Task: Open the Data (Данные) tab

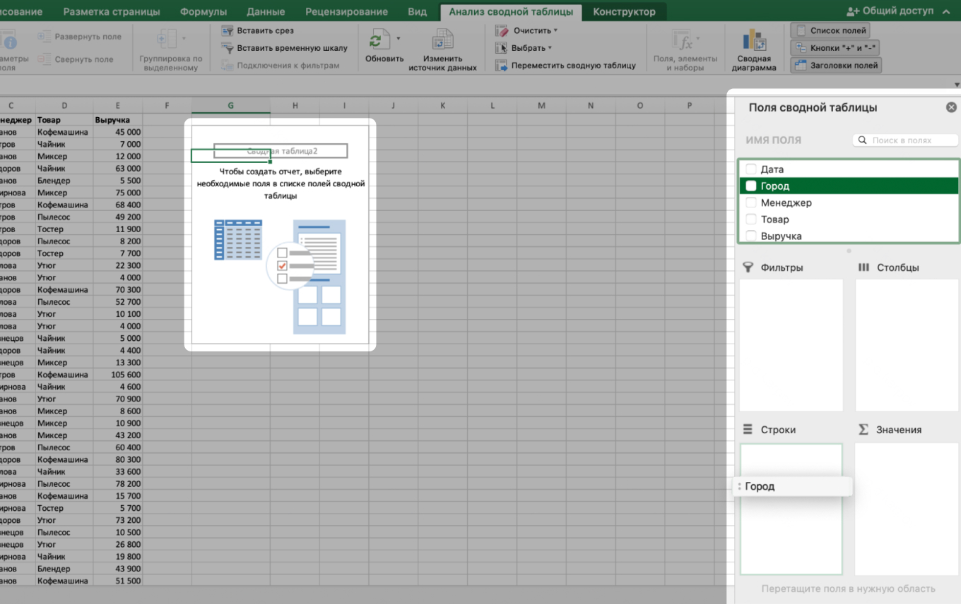Action: [x=266, y=11]
